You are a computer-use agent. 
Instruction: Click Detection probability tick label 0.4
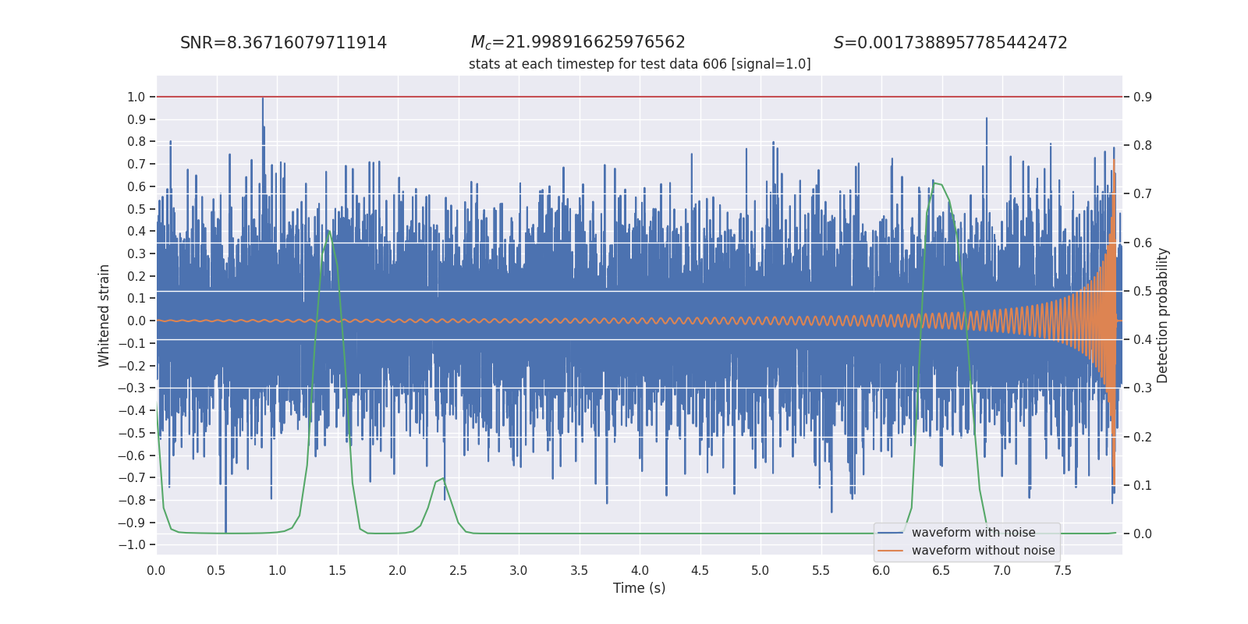(x=1143, y=339)
